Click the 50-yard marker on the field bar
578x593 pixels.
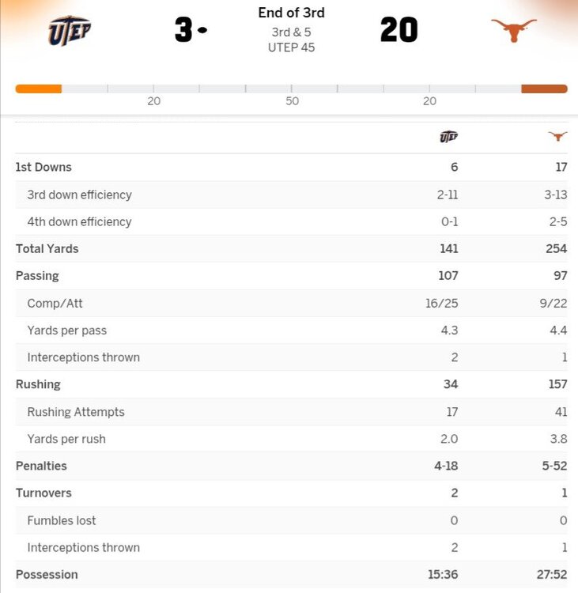tap(292, 101)
